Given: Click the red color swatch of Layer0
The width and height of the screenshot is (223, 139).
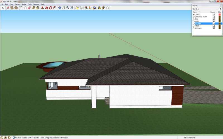Looking at the screenshot, I should [219, 14].
